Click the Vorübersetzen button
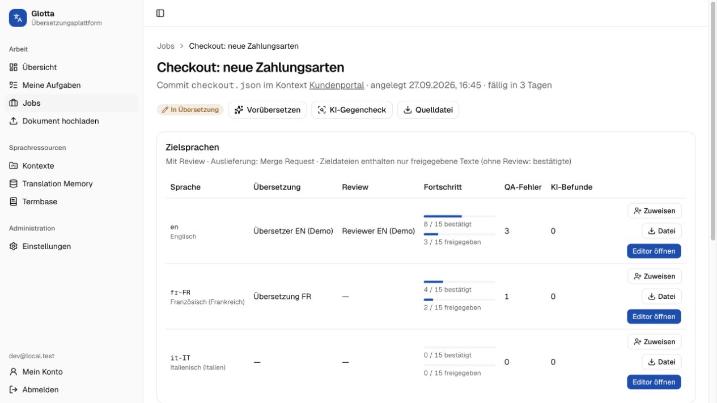 point(268,110)
